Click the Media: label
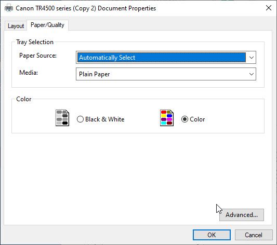The image size is (277, 245). coord(29,73)
